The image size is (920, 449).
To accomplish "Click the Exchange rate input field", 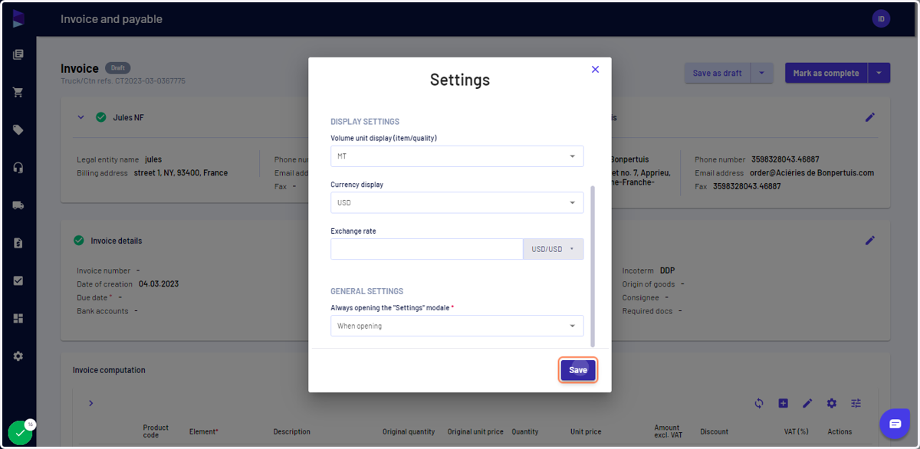I will (x=427, y=249).
